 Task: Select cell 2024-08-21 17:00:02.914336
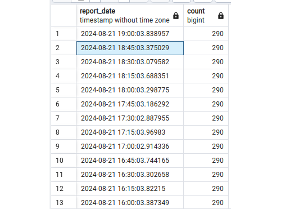(130, 146)
